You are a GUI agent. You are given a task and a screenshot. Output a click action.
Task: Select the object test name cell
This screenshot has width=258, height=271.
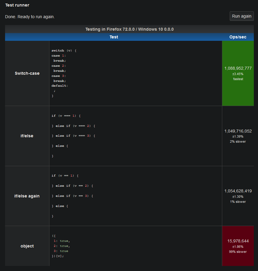27,246
